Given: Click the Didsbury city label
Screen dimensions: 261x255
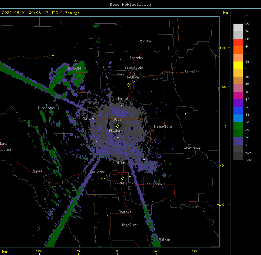Looking at the screenshot, I should point(116,131).
